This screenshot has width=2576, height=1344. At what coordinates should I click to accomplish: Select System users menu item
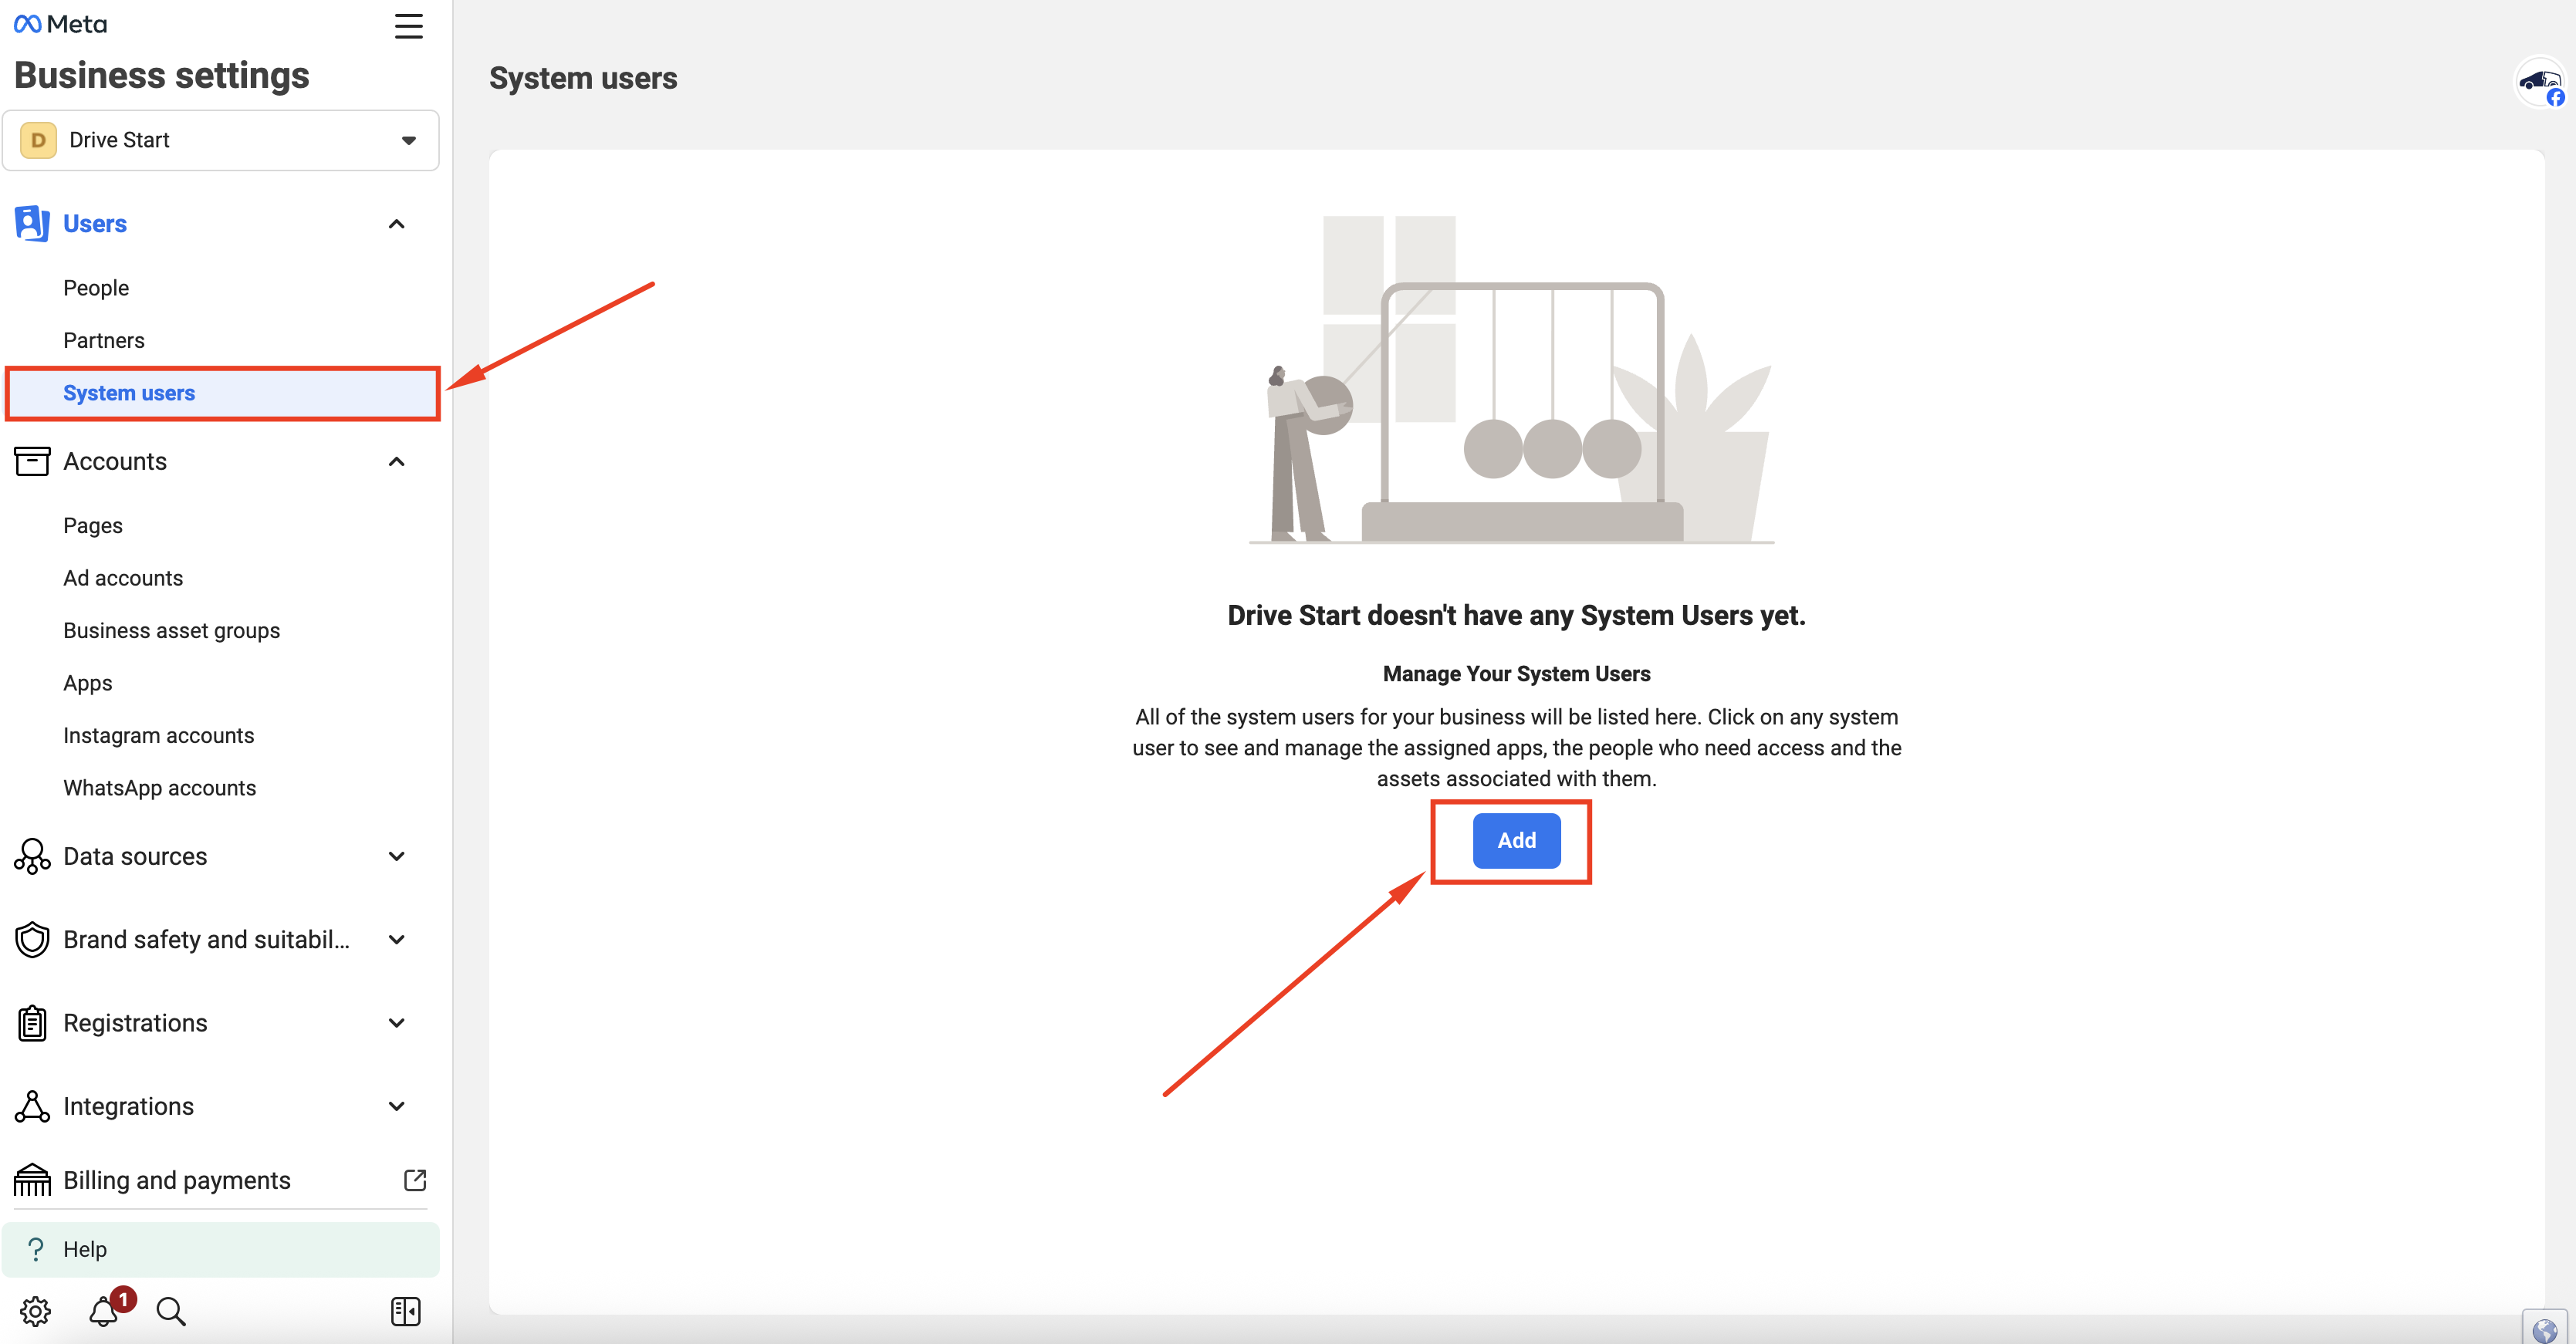coord(222,393)
